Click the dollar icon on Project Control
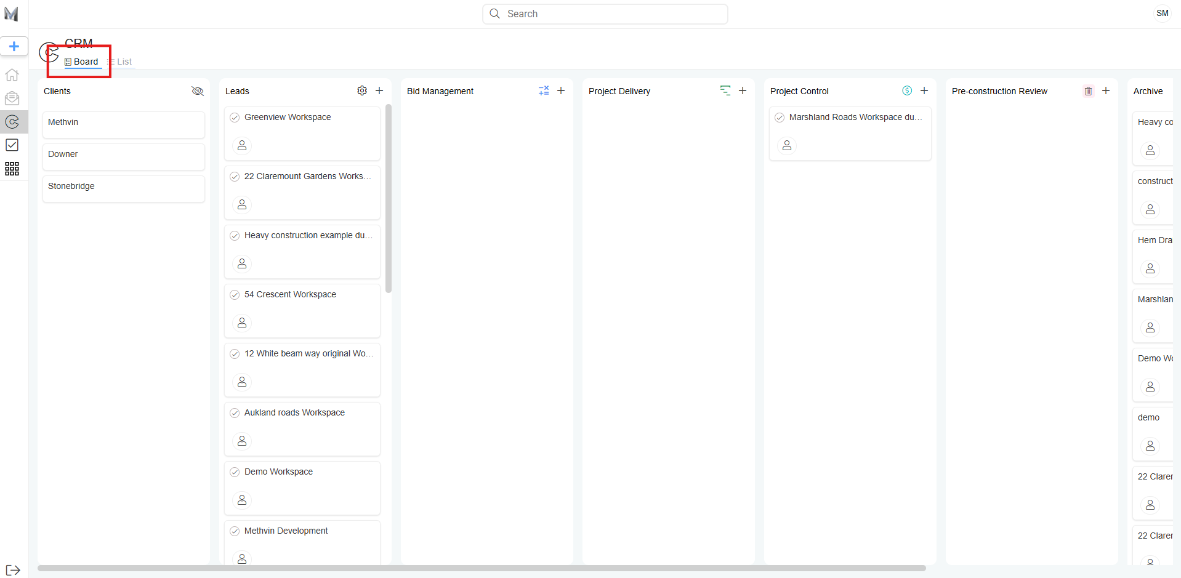This screenshot has height=578, width=1181. click(x=907, y=90)
